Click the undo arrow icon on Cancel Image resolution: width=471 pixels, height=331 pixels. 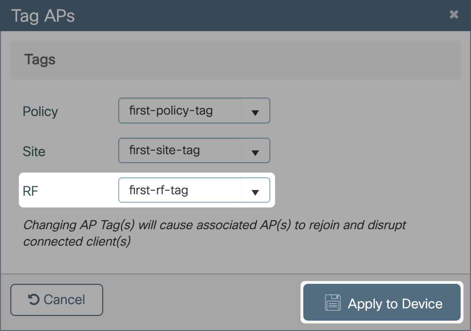(33, 299)
